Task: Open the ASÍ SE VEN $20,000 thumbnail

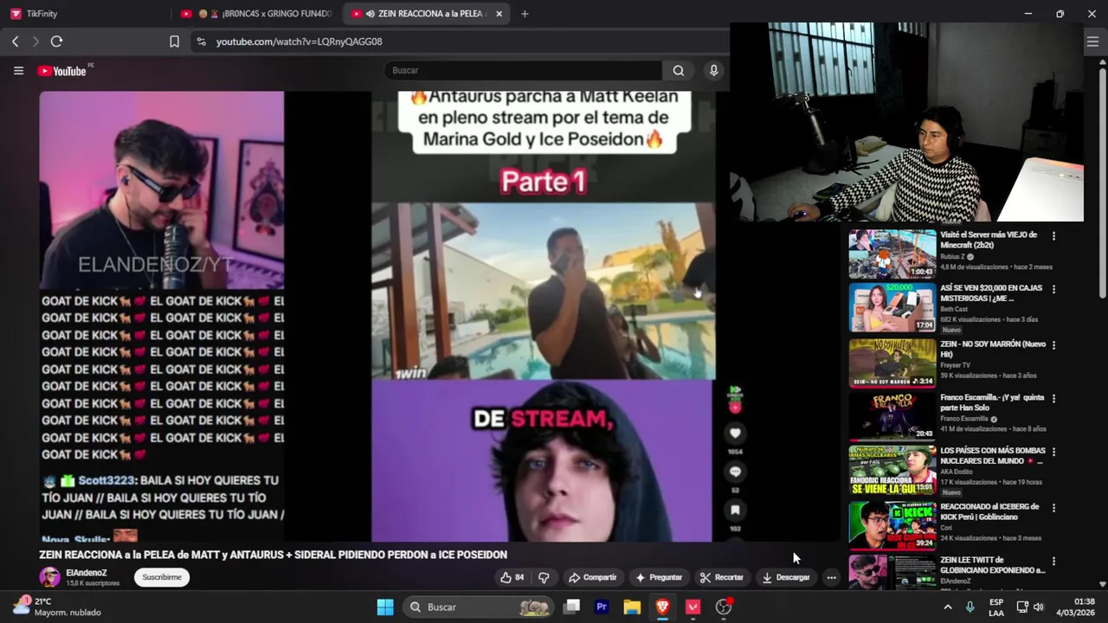Action: pos(892,307)
